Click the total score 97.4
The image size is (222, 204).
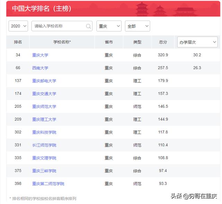[x=163, y=171]
